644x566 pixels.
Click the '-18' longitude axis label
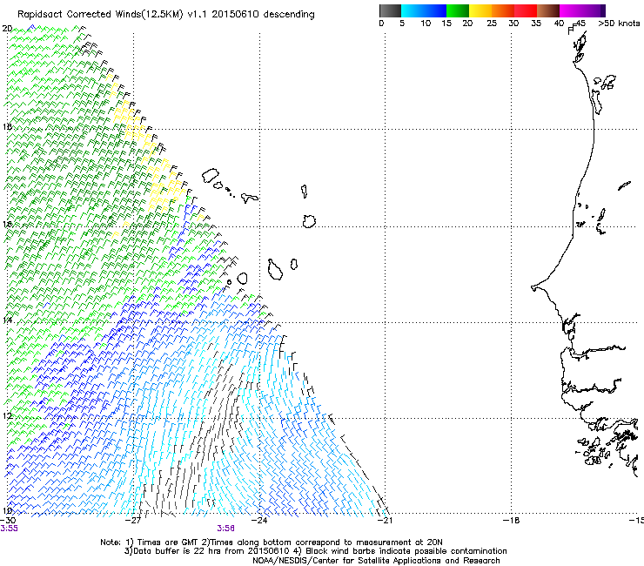(x=511, y=520)
